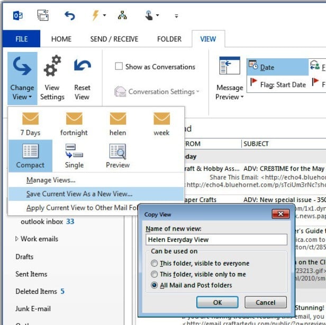Select the Compact view icon

pyautogui.click(x=30, y=156)
